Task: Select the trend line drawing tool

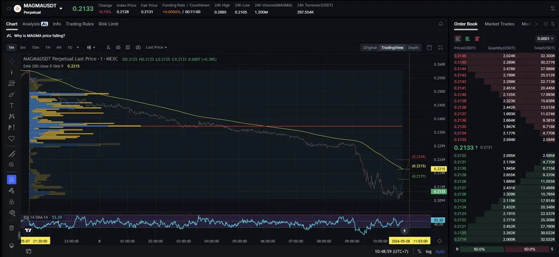Action: click(11, 72)
